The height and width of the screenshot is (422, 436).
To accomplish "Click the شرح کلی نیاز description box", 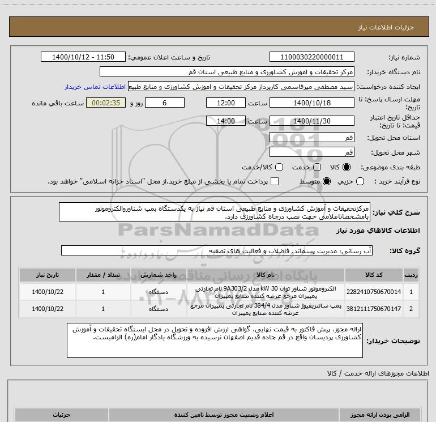I will click(215, 212).
